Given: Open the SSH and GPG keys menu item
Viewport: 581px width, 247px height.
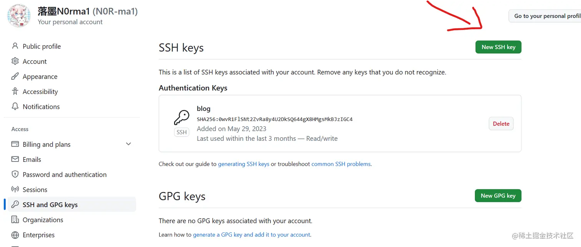Looking at the screenshot, I should [50, 205].
